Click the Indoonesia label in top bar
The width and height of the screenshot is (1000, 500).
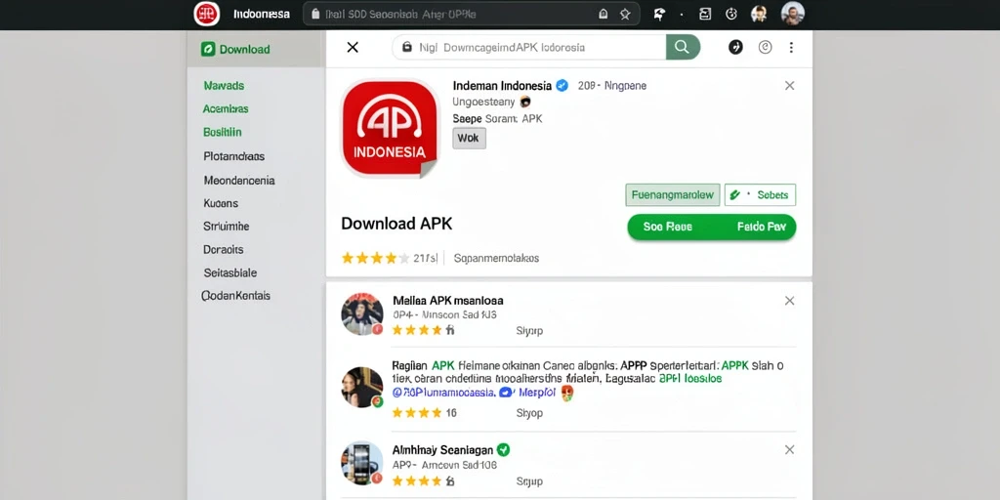262,14
